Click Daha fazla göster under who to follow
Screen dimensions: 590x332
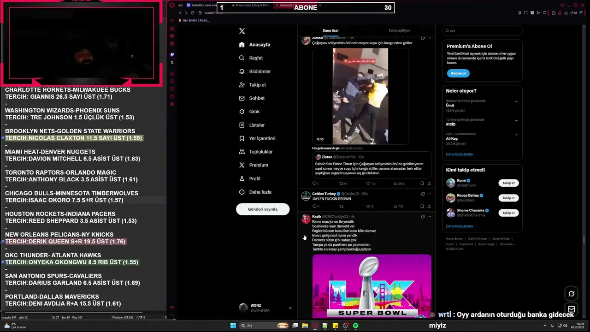(460, 226)
